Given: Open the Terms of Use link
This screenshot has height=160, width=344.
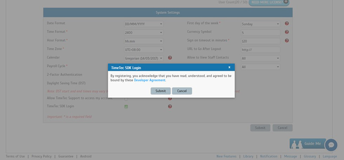Looking at the screenshot, I should click(x=15, y=156).
